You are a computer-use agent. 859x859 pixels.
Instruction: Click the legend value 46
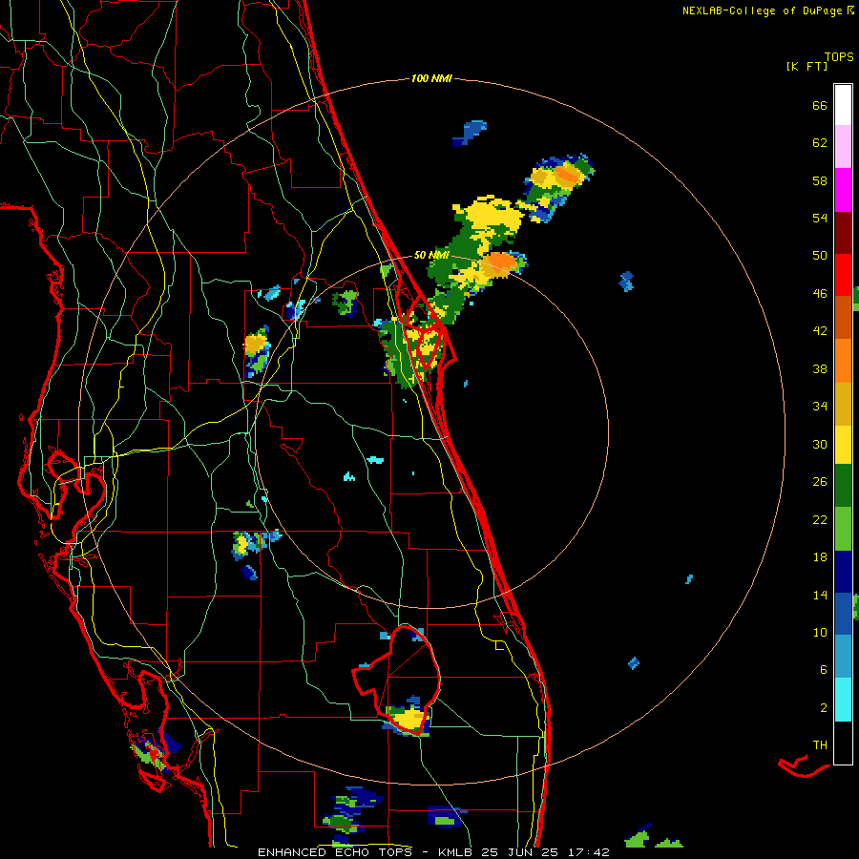(x=820, y=294)
